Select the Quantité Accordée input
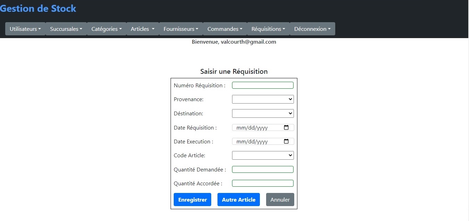 (x=263, y=183)
